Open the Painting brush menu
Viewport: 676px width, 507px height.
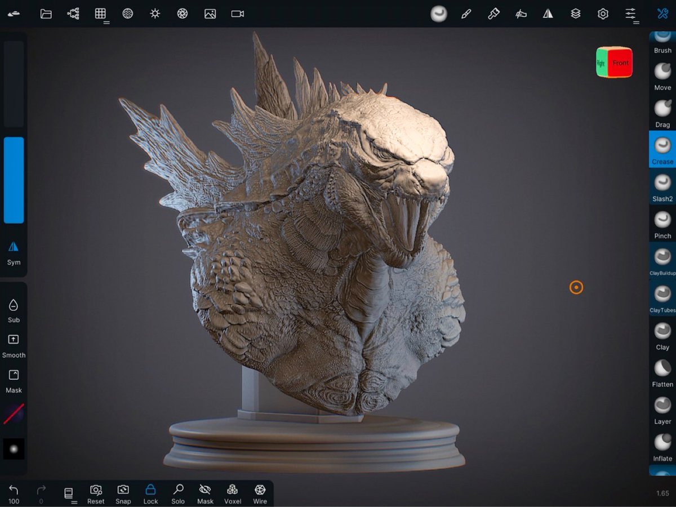493,14
